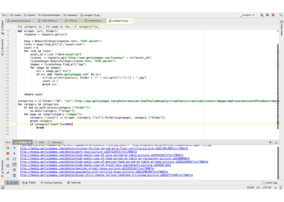The width and height of the screenshot is (284, 202).
Task: Select CNN tab in Run panel
Action: (40, 142)
